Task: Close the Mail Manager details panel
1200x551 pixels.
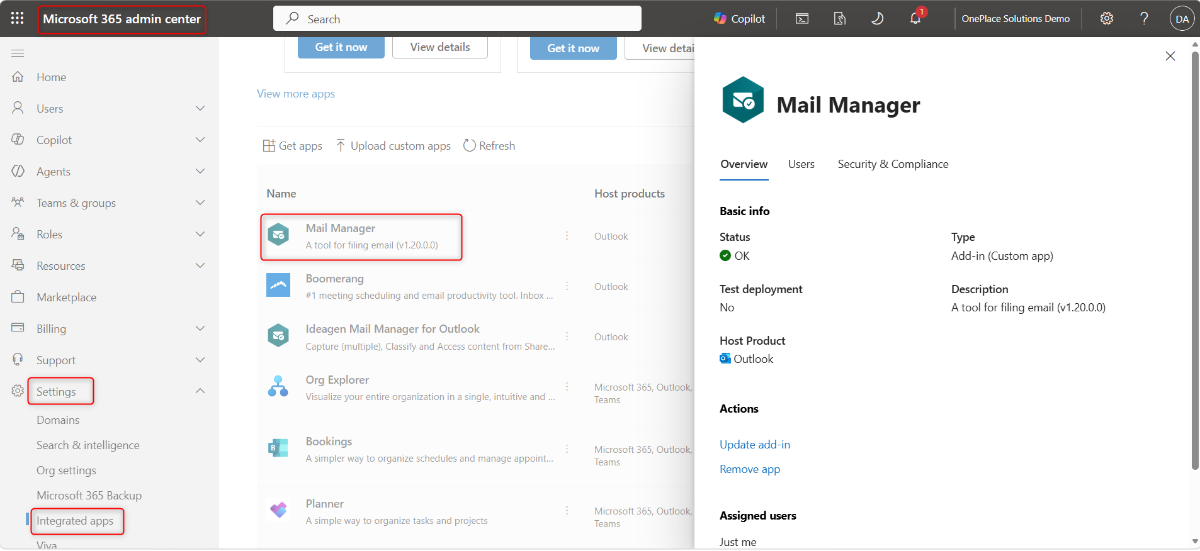Action: 1170,56
